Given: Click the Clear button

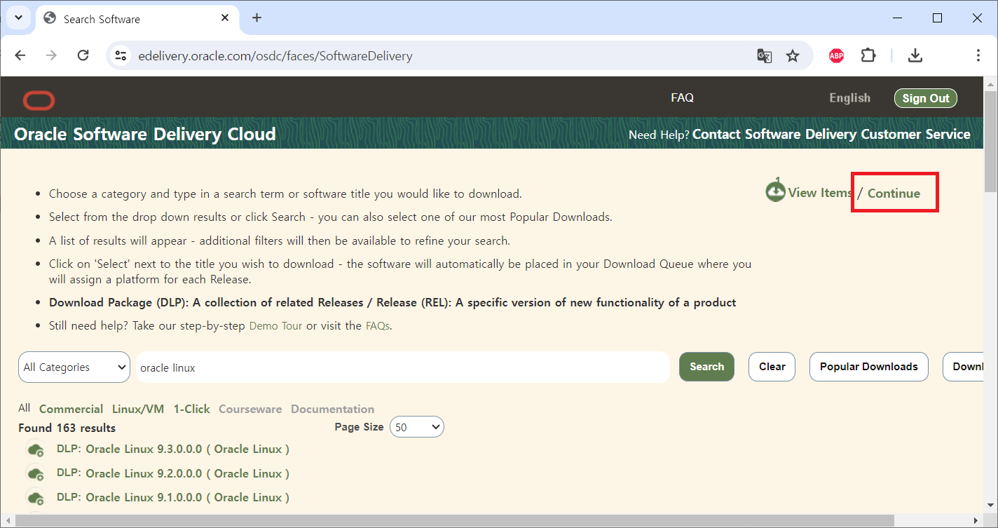Looking at the screenshot, I should click(x=772, y=367).
